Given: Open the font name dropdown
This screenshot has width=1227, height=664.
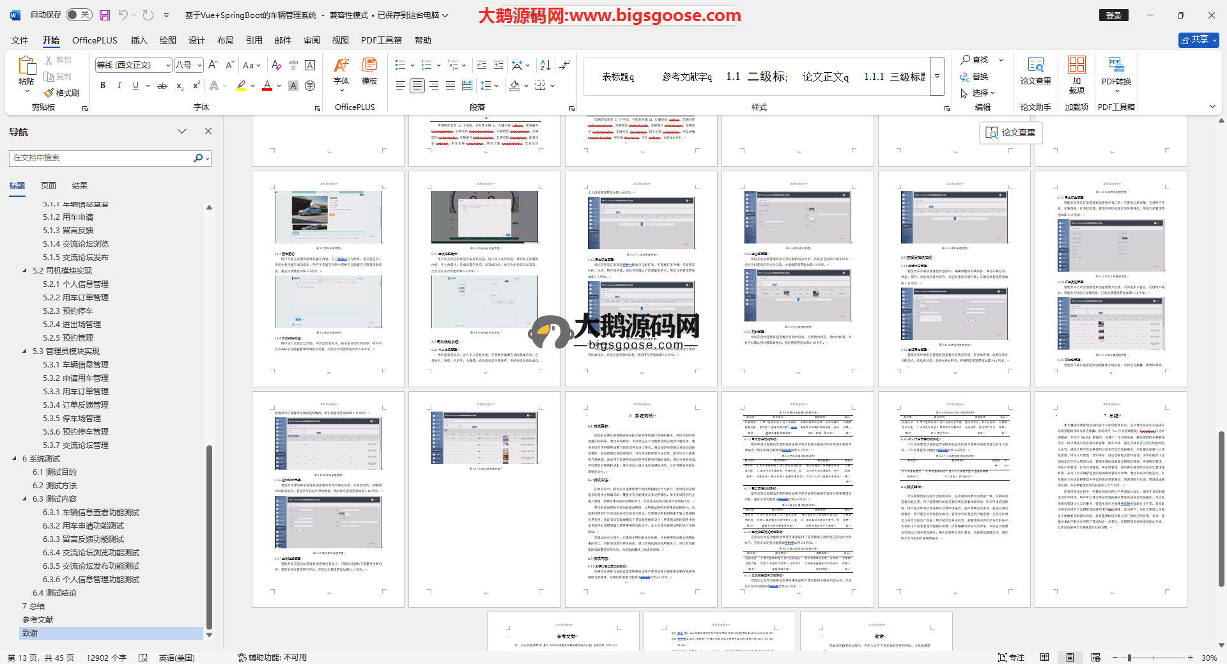Looking at the screenshot, I should (x=168, y=65).
